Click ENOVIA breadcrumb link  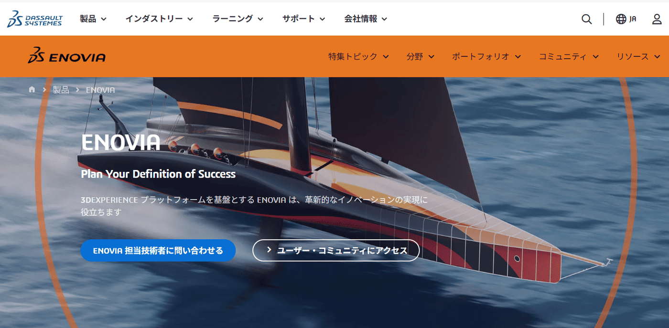coord(100,90)
